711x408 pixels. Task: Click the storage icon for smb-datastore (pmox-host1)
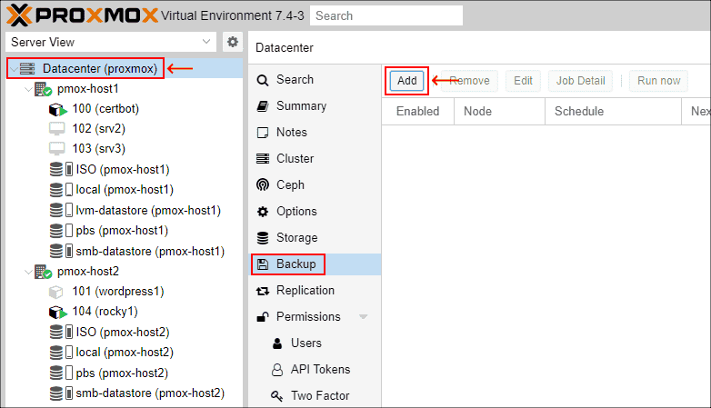click(61, 251)
